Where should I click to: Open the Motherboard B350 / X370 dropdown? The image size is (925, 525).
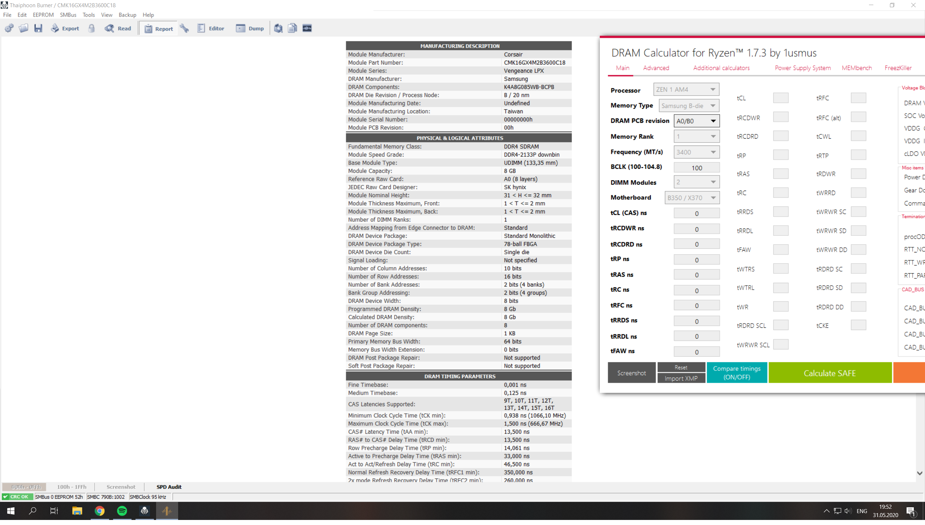tap(692, 198)
